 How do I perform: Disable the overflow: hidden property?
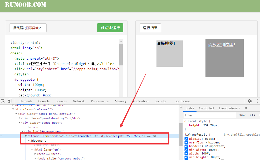[186, 142]
